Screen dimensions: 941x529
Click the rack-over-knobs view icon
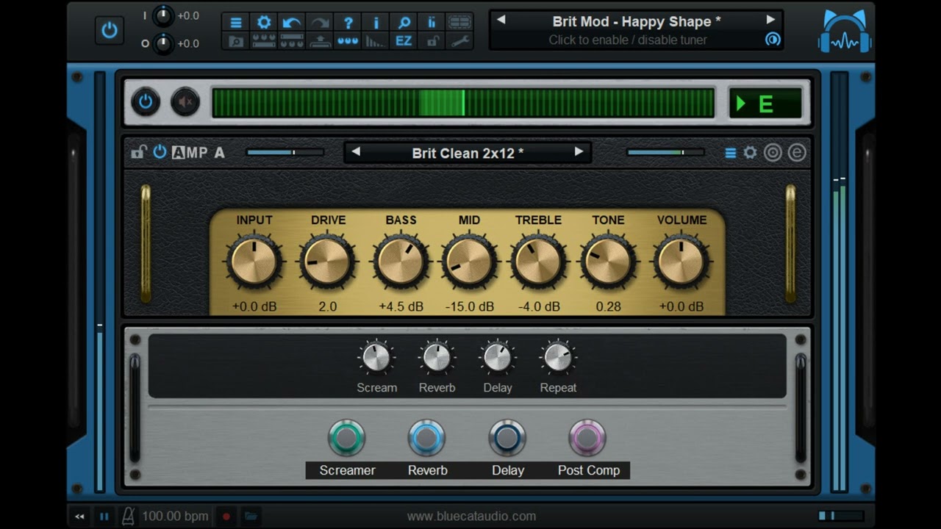coord(292,41)
